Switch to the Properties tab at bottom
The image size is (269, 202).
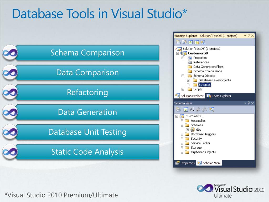[185, 163]
